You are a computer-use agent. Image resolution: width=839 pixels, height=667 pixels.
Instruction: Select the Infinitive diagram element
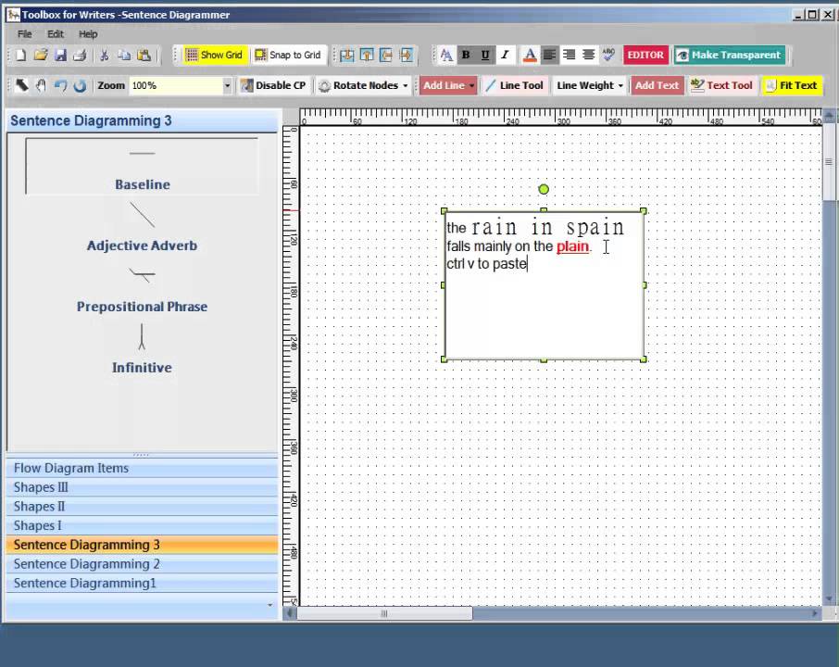tap(143, 349)
